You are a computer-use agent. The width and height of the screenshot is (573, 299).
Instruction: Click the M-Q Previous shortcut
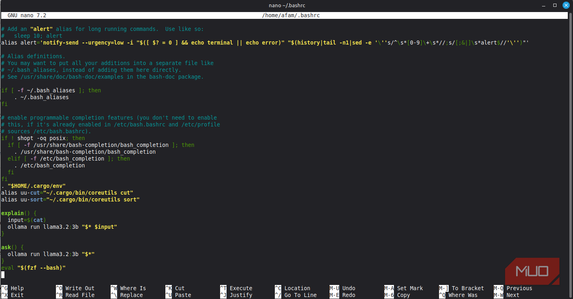coord(513,288)
